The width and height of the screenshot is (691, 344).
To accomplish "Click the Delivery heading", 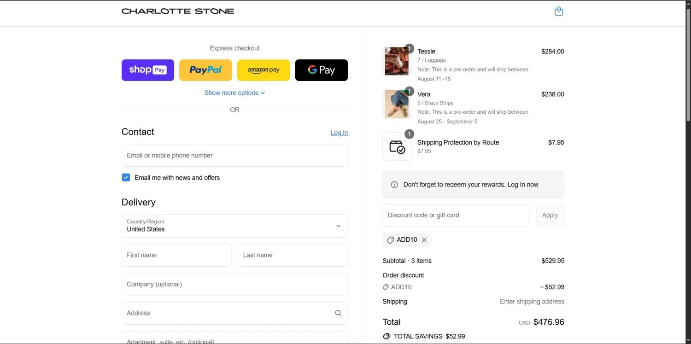I will [138, 202].
